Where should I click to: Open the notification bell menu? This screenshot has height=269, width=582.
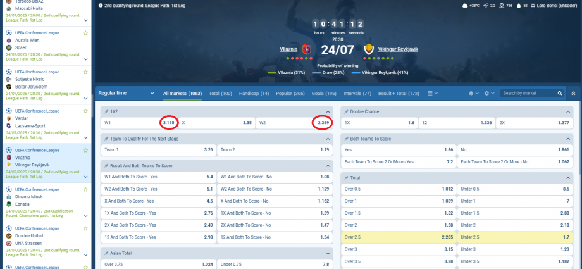click(474, 93)
